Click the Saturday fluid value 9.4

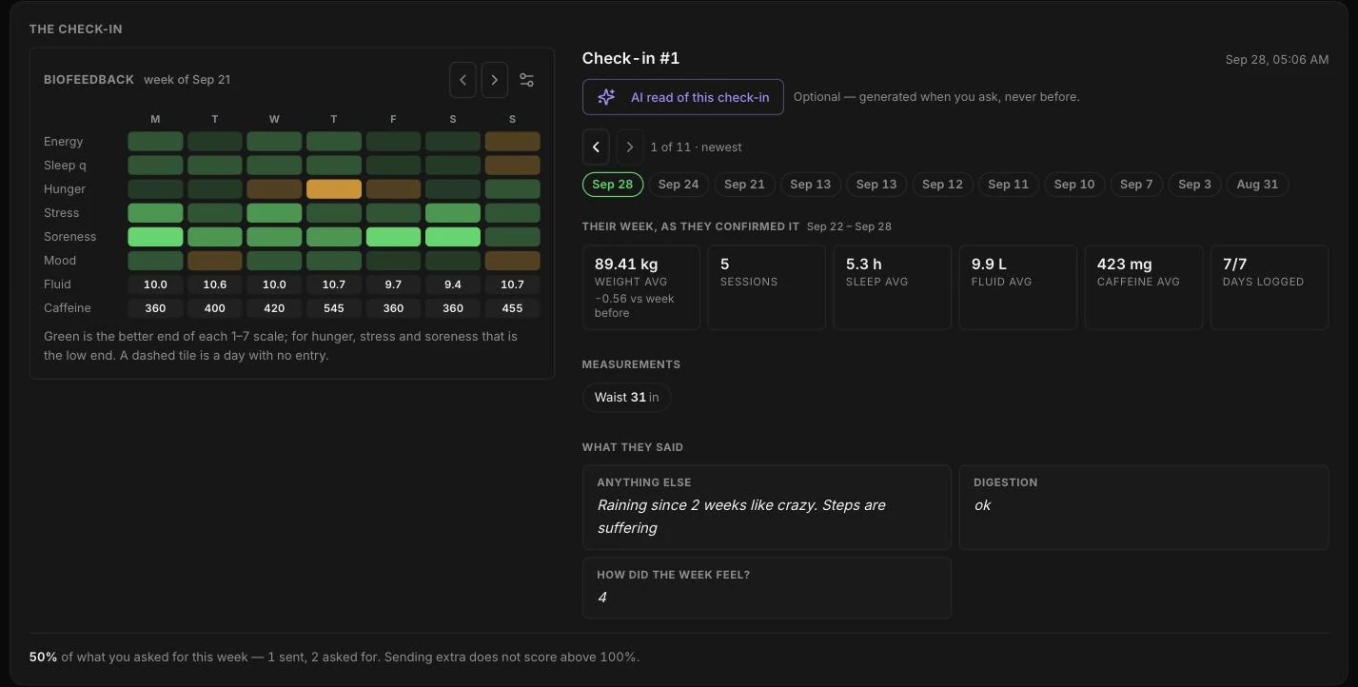pyautogui.click(x=453, y=285)
